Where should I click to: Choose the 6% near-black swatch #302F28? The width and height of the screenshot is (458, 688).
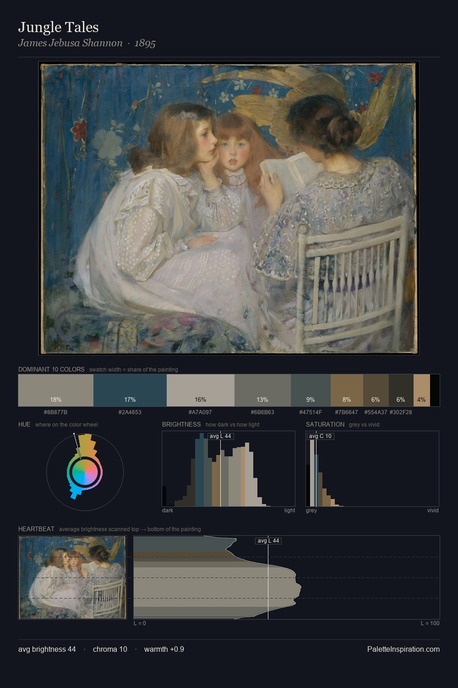click(x=401, y=390)
